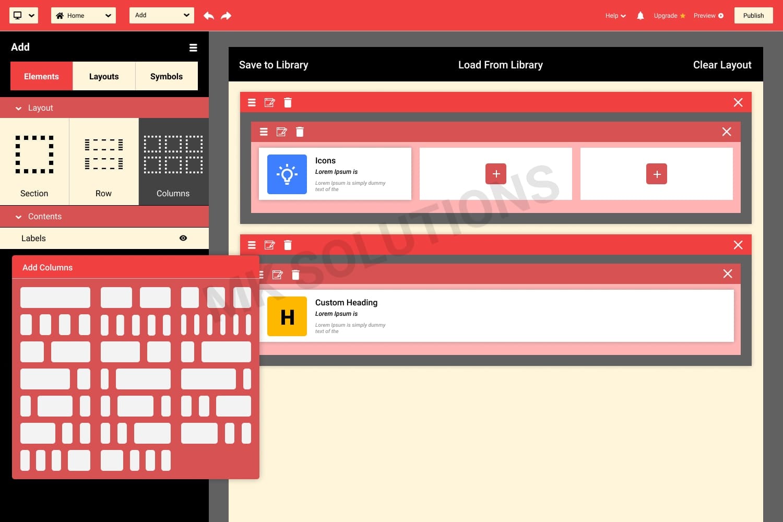
Task: Click the undo arrow icon
Action: click(209, 16)
